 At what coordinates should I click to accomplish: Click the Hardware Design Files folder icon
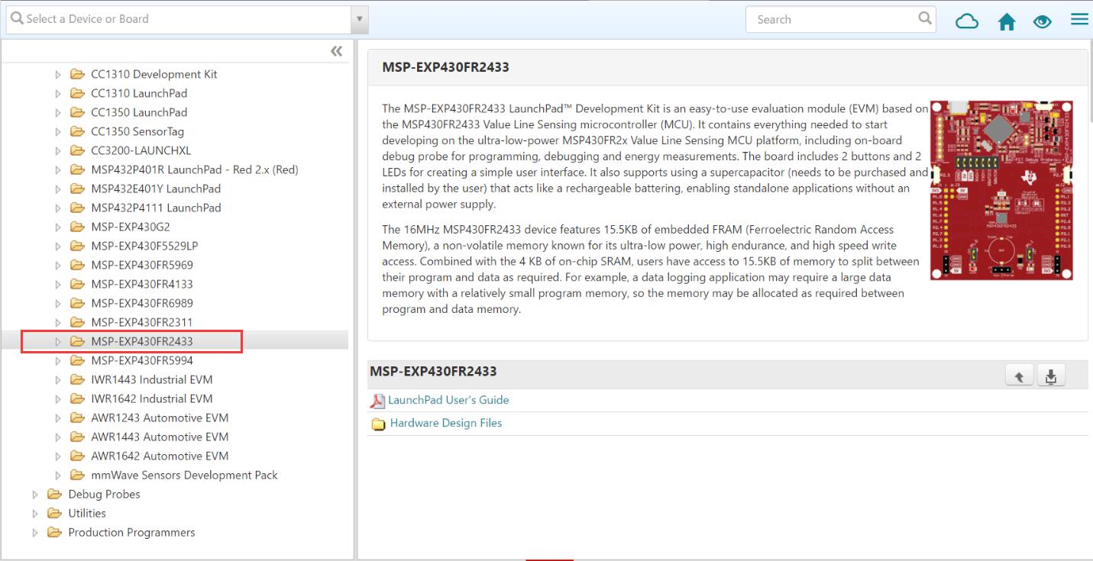click(x=378, y=424)
